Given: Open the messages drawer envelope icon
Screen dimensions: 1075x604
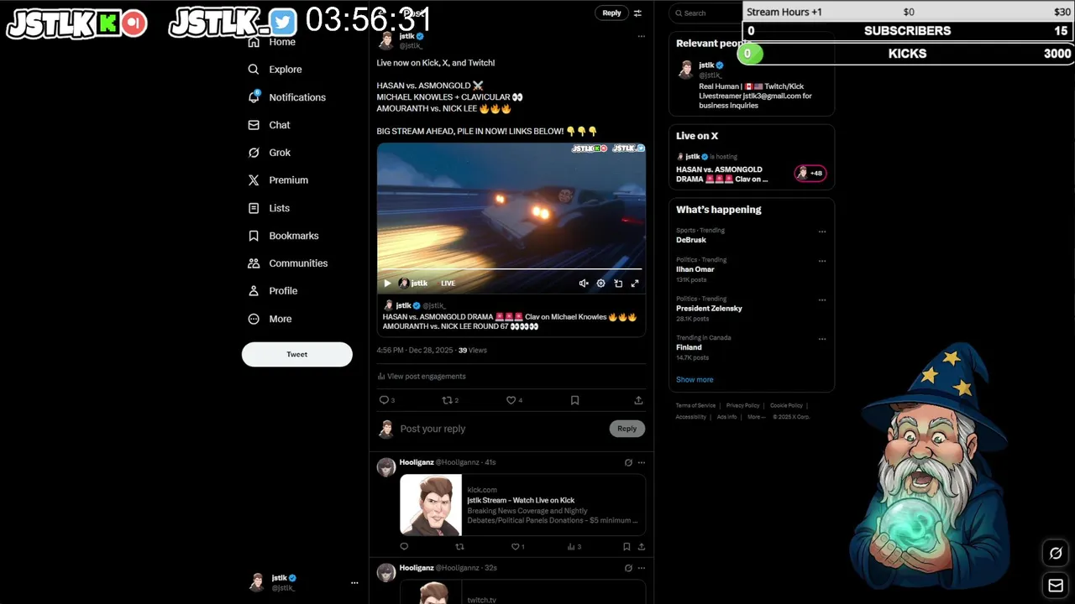Looking at the screenshot, I should [1056, 586].
